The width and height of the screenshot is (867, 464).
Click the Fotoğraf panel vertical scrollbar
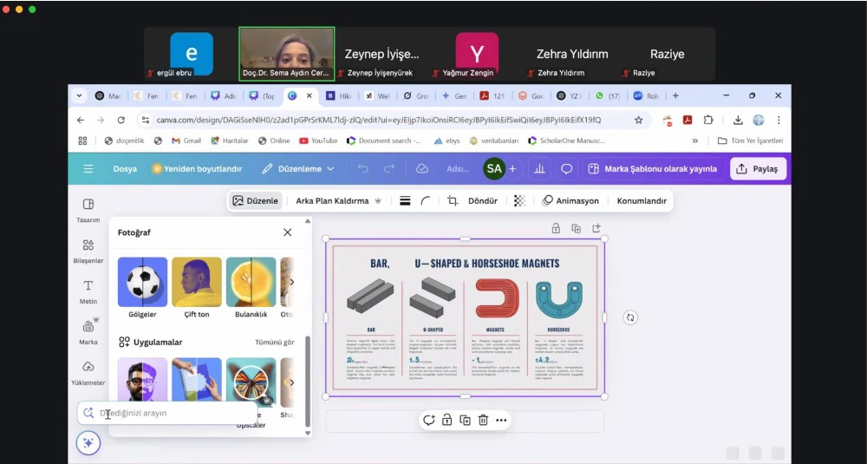(x=307, y=382)
